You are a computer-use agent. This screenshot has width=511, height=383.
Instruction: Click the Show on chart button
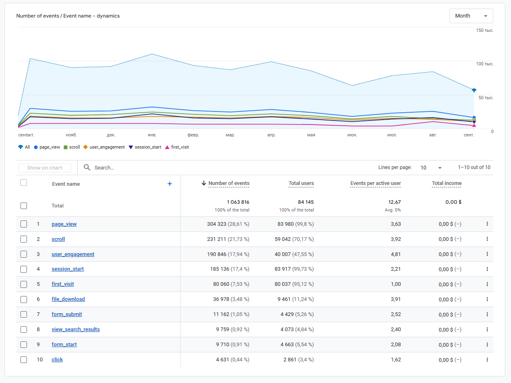45,168
